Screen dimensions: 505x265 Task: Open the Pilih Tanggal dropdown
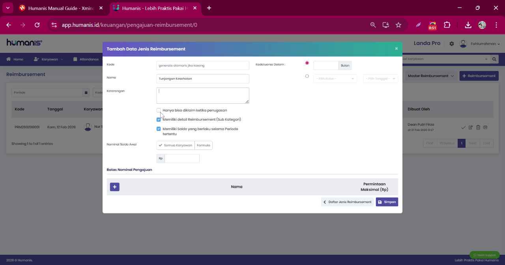[x=380, y=78]
